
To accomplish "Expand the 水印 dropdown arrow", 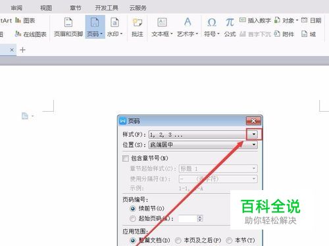I will point(121,34).
